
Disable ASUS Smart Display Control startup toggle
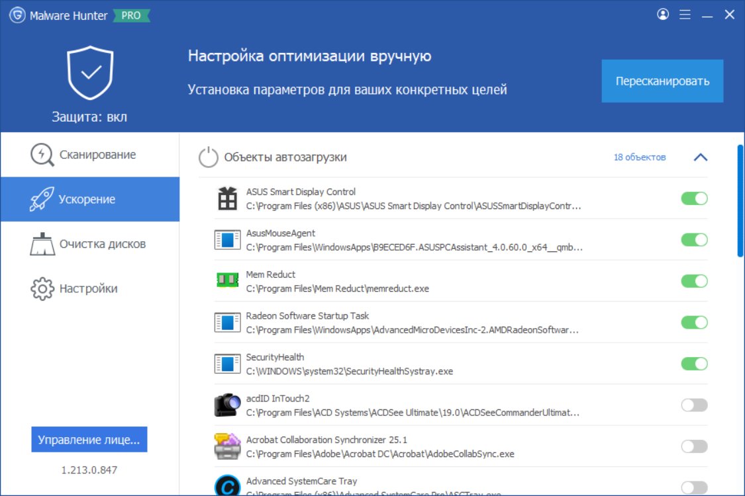click(694, 198)
